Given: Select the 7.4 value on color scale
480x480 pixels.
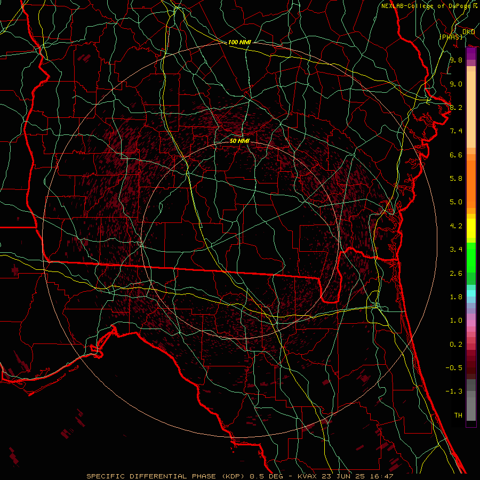Looking at the screenshot, I should tap(456, 131).
